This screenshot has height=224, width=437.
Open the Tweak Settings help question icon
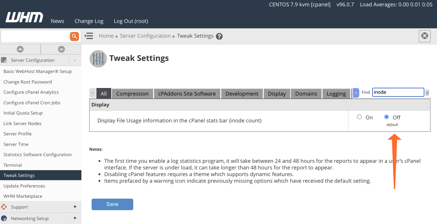tap(219, 36)
